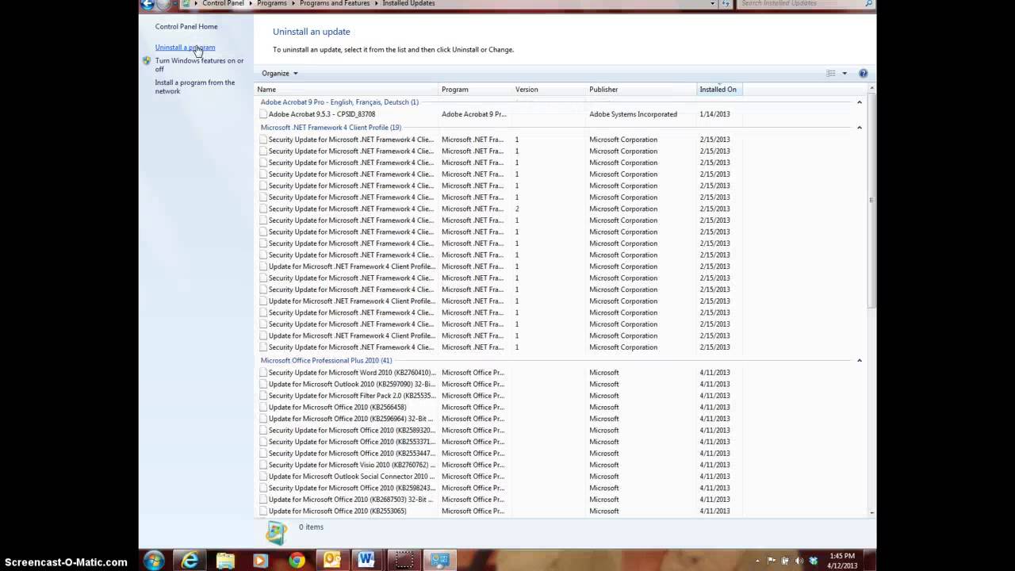
Task: Click the Control Panel breadcrumb
Action: click(223, 3)
